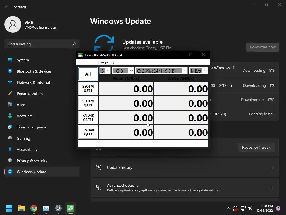Click the Find a setting search field

pos(42,44)
